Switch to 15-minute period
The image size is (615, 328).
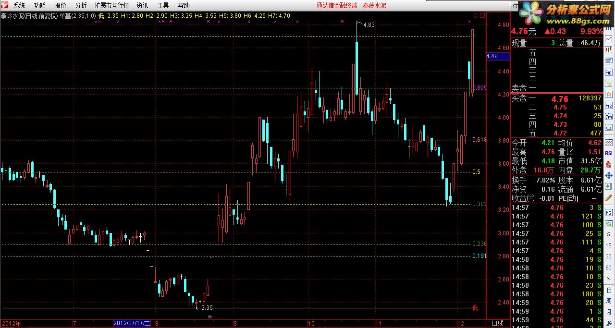coord(609,245)
